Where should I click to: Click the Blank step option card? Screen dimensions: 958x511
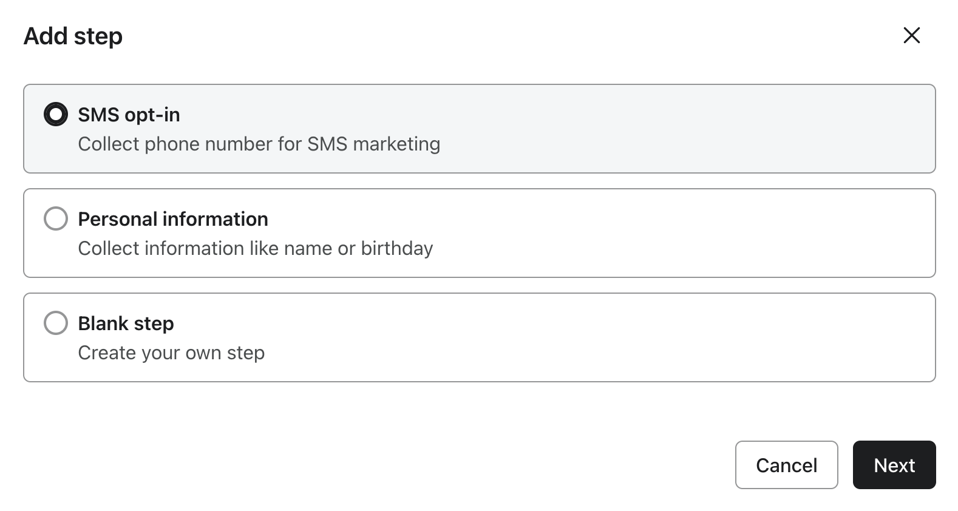479,337
